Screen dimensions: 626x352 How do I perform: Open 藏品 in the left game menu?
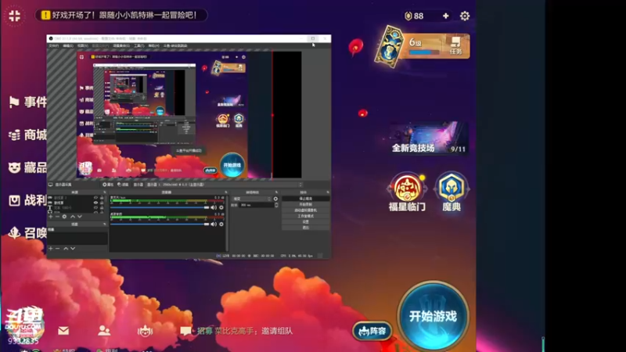tap(27, 167)
